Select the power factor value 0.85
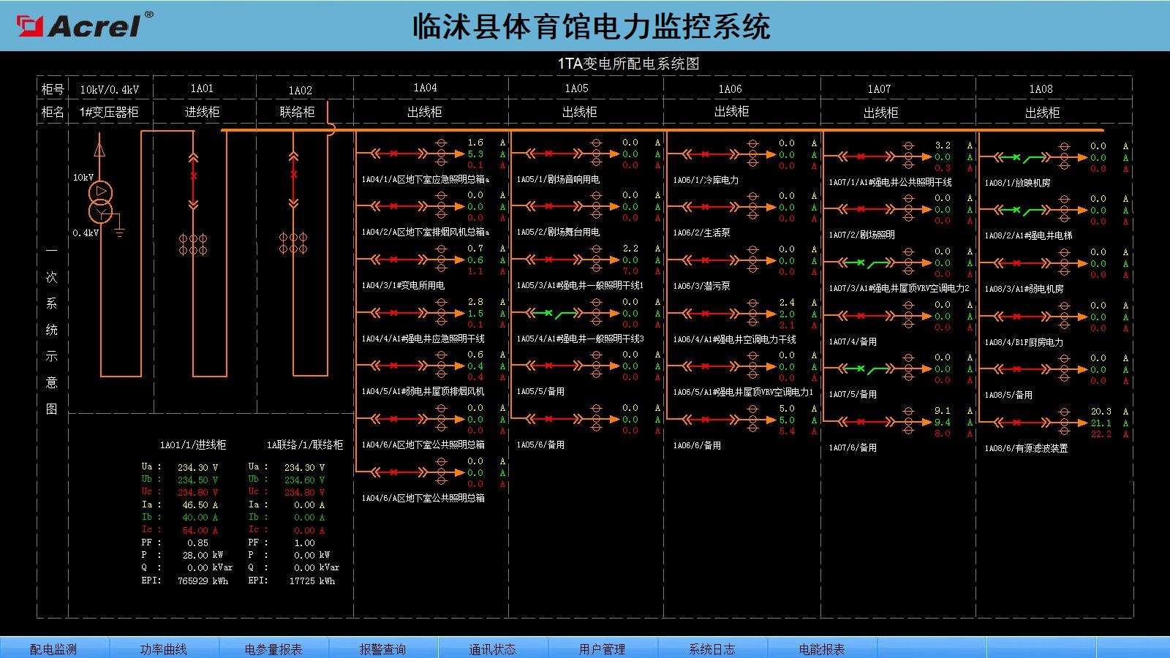Screen dimensions: 1170x658 (197, 543)
